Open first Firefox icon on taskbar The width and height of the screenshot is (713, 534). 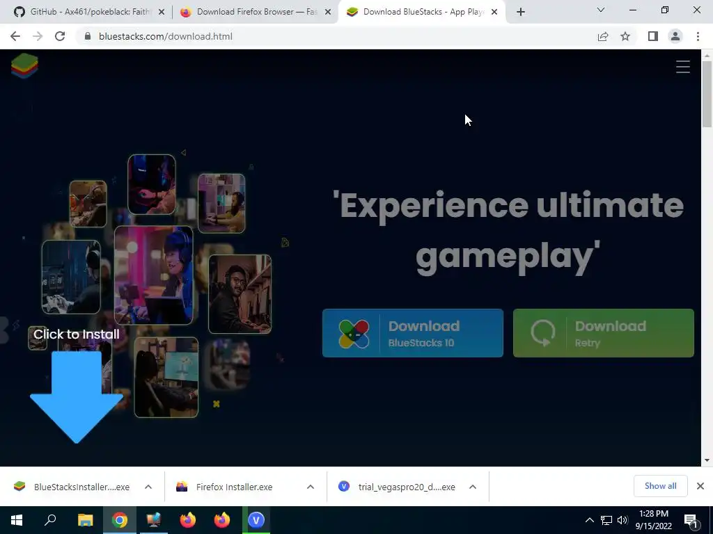click(x=187, y=520)
